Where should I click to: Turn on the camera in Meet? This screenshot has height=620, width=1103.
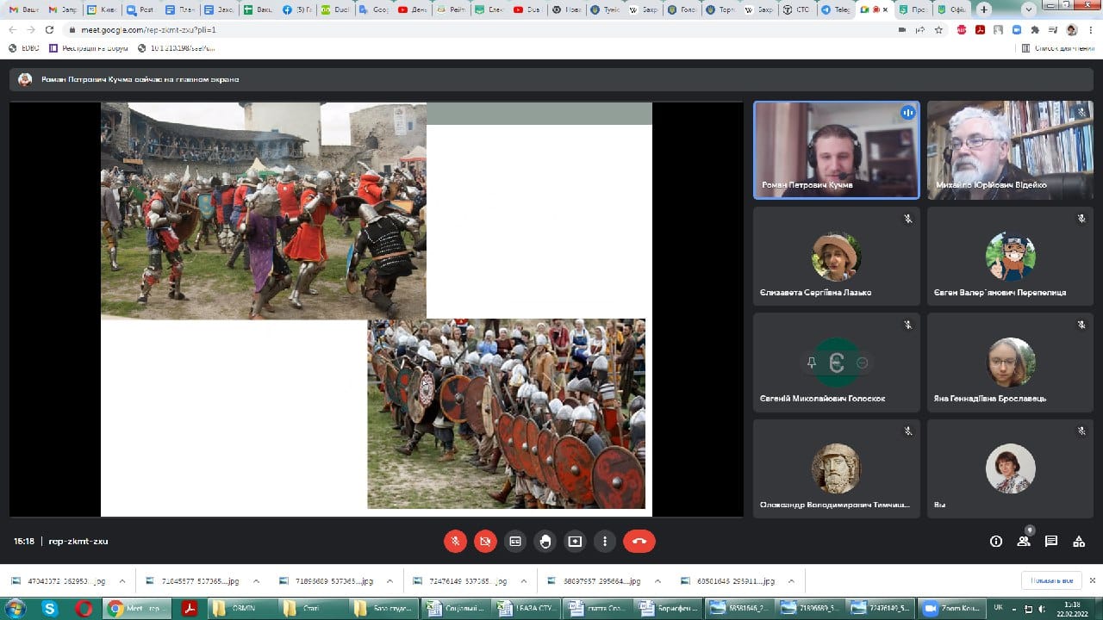[485, 542]
